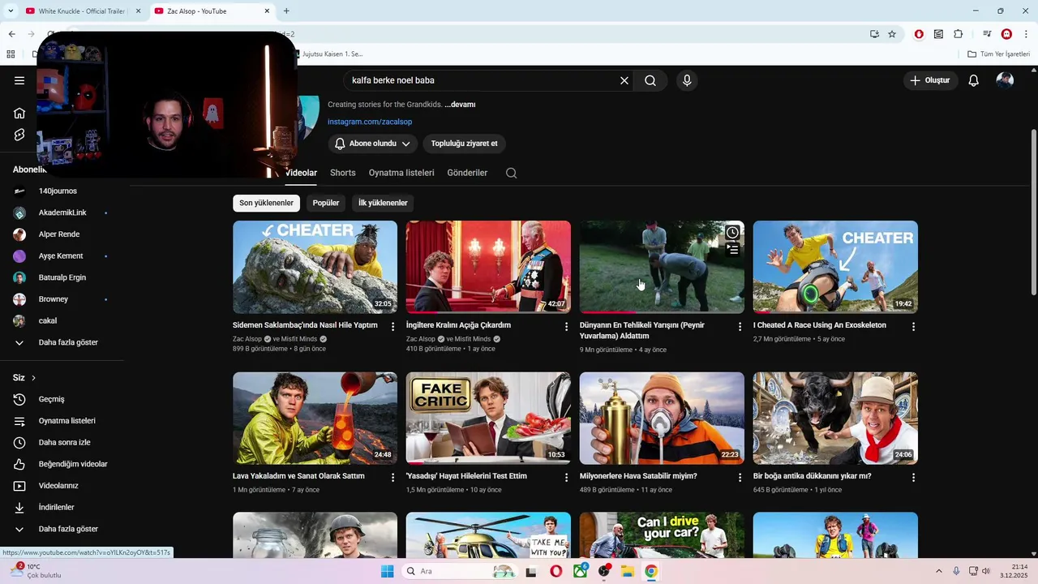
Task: Add hovered video to Watch Later
Action: (x=732, y=233)
